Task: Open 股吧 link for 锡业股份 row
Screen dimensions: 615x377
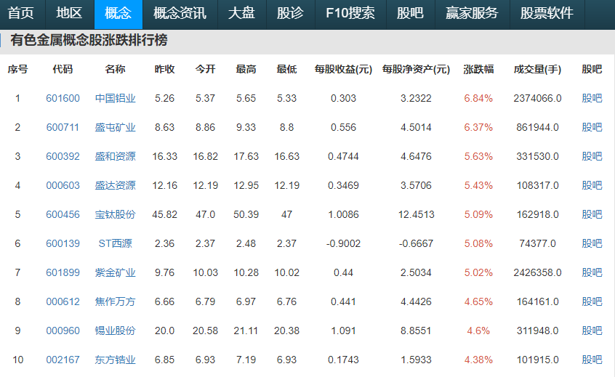Action: pyautogui.click(x=592, y=331)
